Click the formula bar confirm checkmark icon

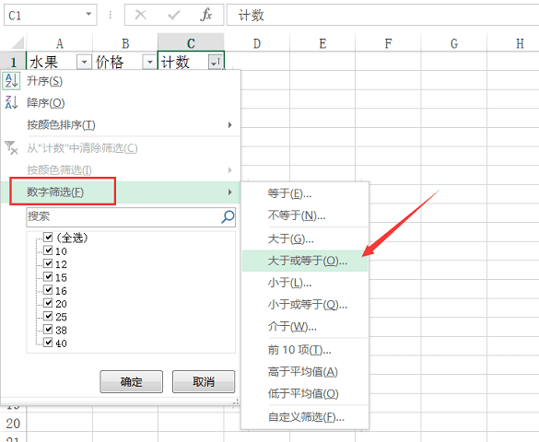(173, 15)
